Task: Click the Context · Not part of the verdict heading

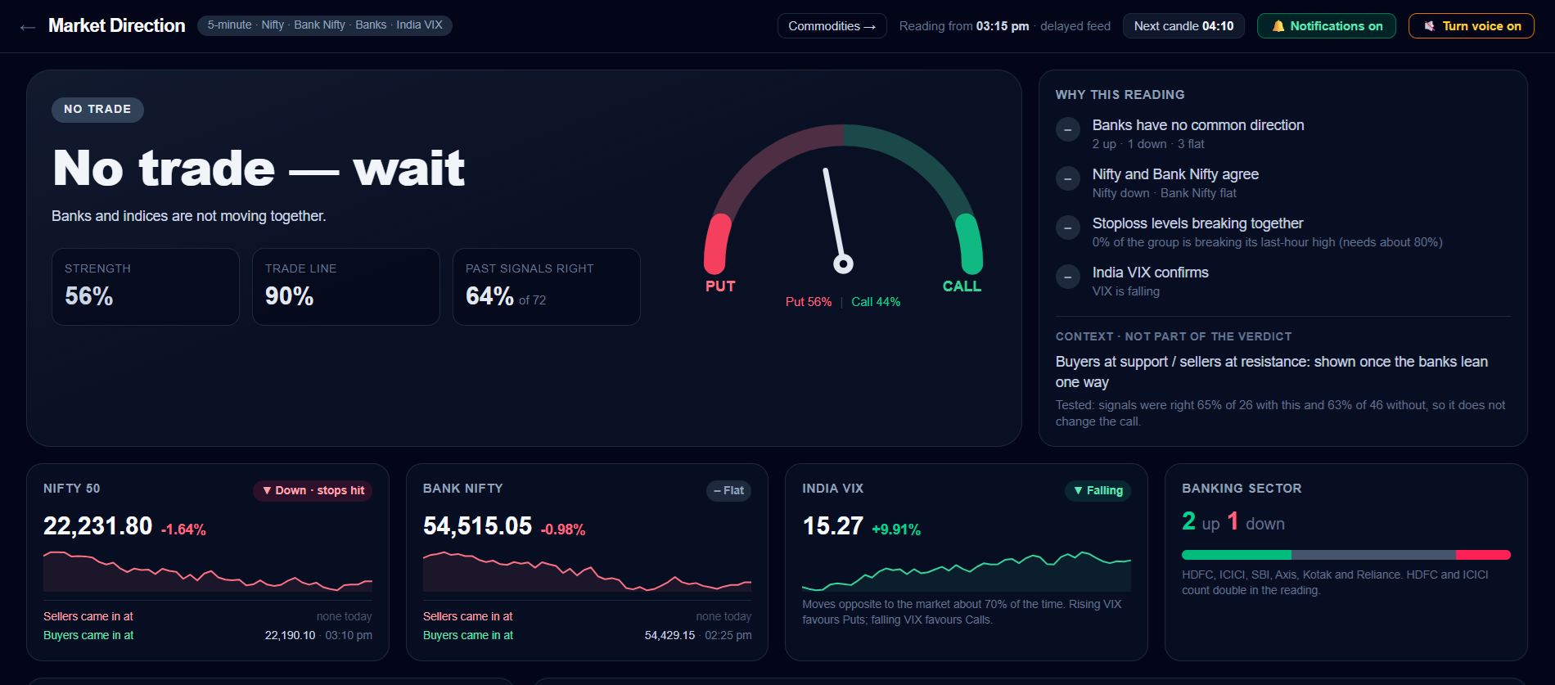Action: tap(1174, 336)
